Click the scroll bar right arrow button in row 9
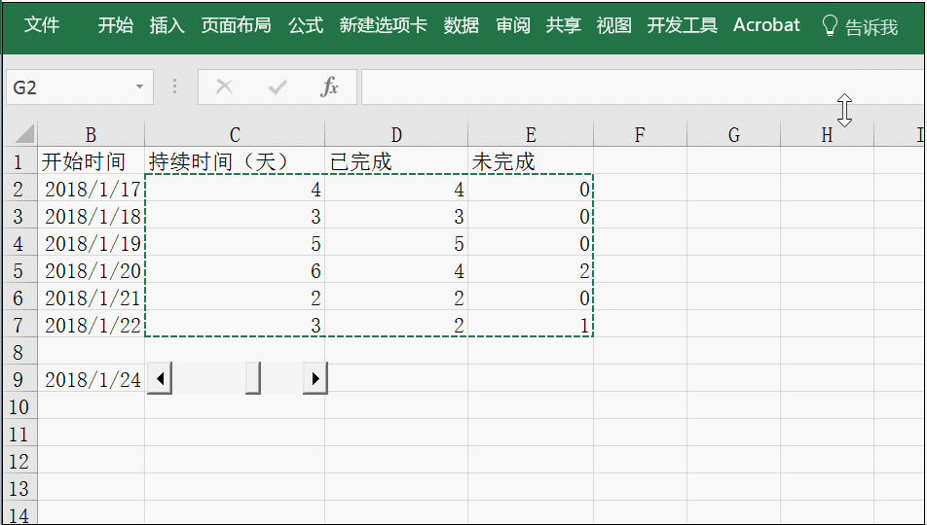 (x=315, y=378)
